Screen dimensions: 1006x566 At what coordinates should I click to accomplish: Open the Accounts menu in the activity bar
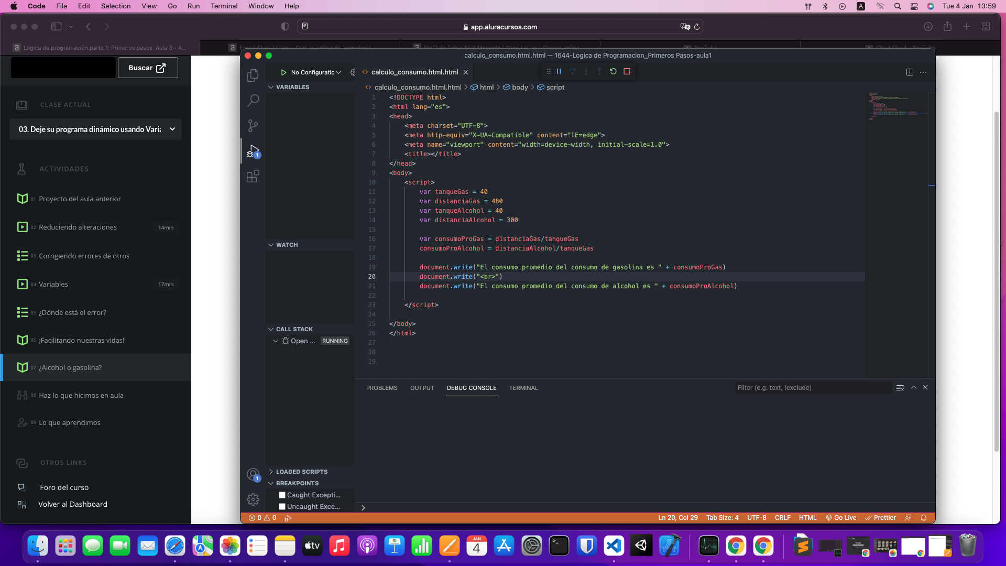pos(253,475)
